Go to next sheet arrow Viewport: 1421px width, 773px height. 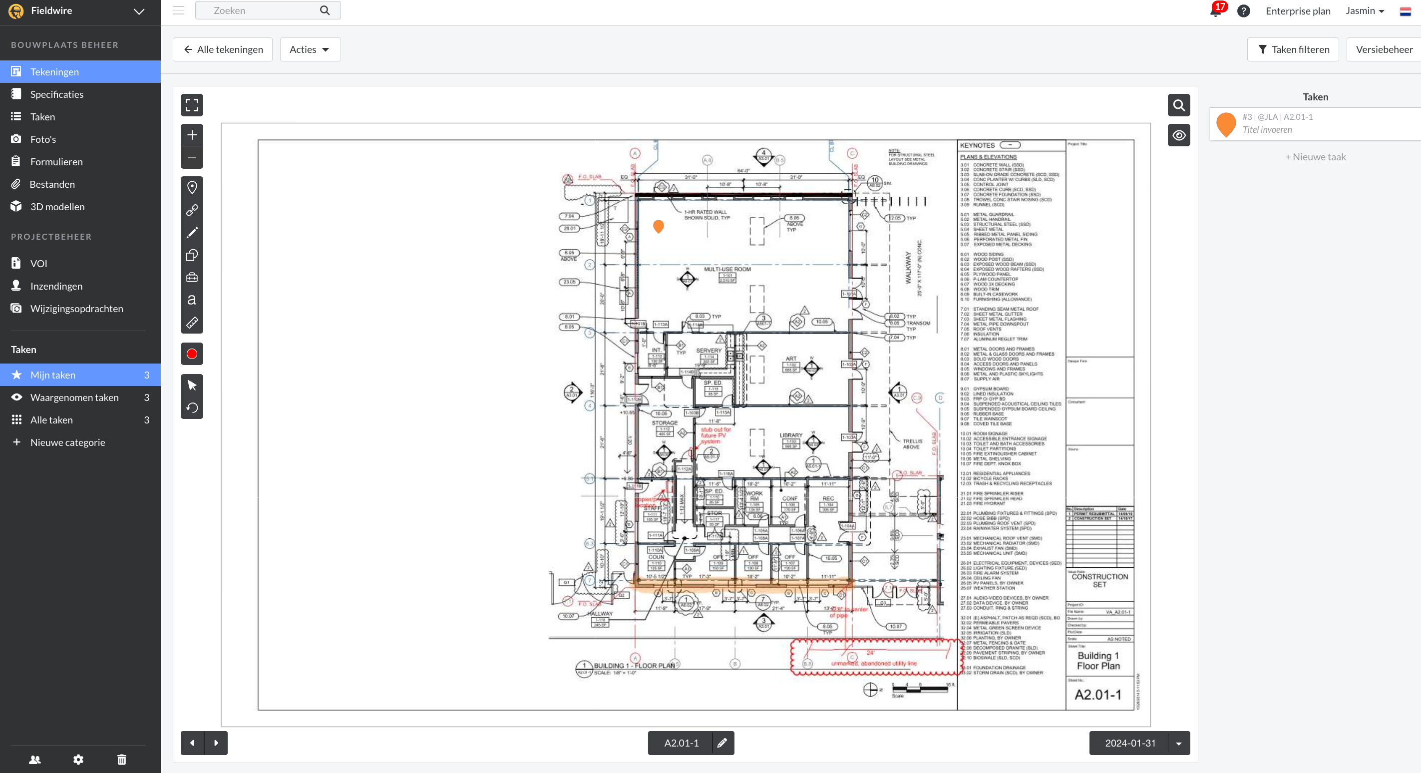216,743
